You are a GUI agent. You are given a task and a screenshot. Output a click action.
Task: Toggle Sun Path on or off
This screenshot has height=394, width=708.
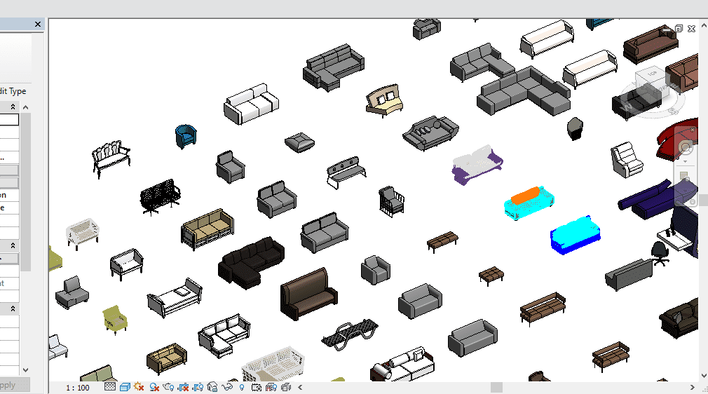coord(139,387)
